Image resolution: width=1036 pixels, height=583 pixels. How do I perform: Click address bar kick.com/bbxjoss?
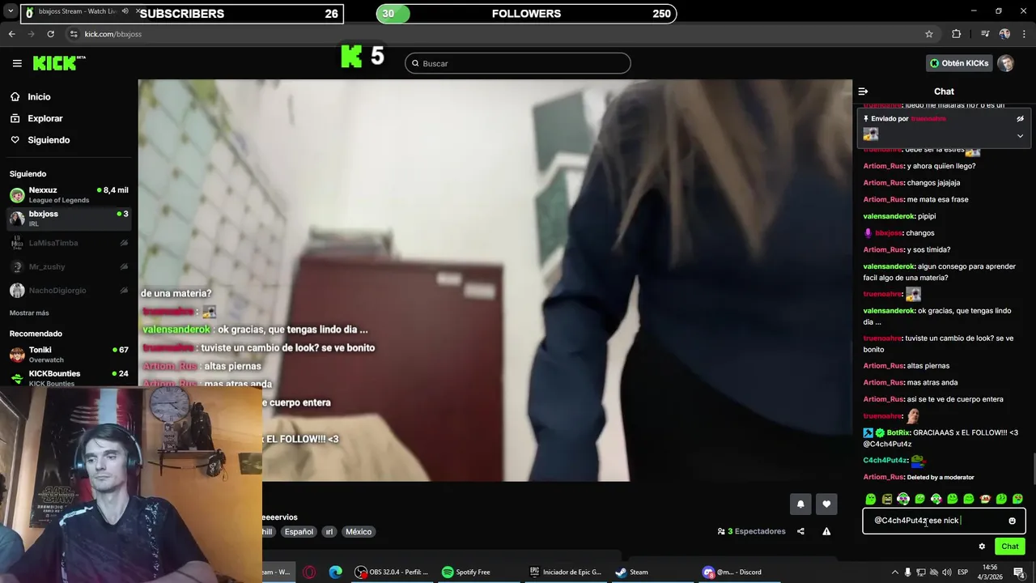tap(113, 34)
